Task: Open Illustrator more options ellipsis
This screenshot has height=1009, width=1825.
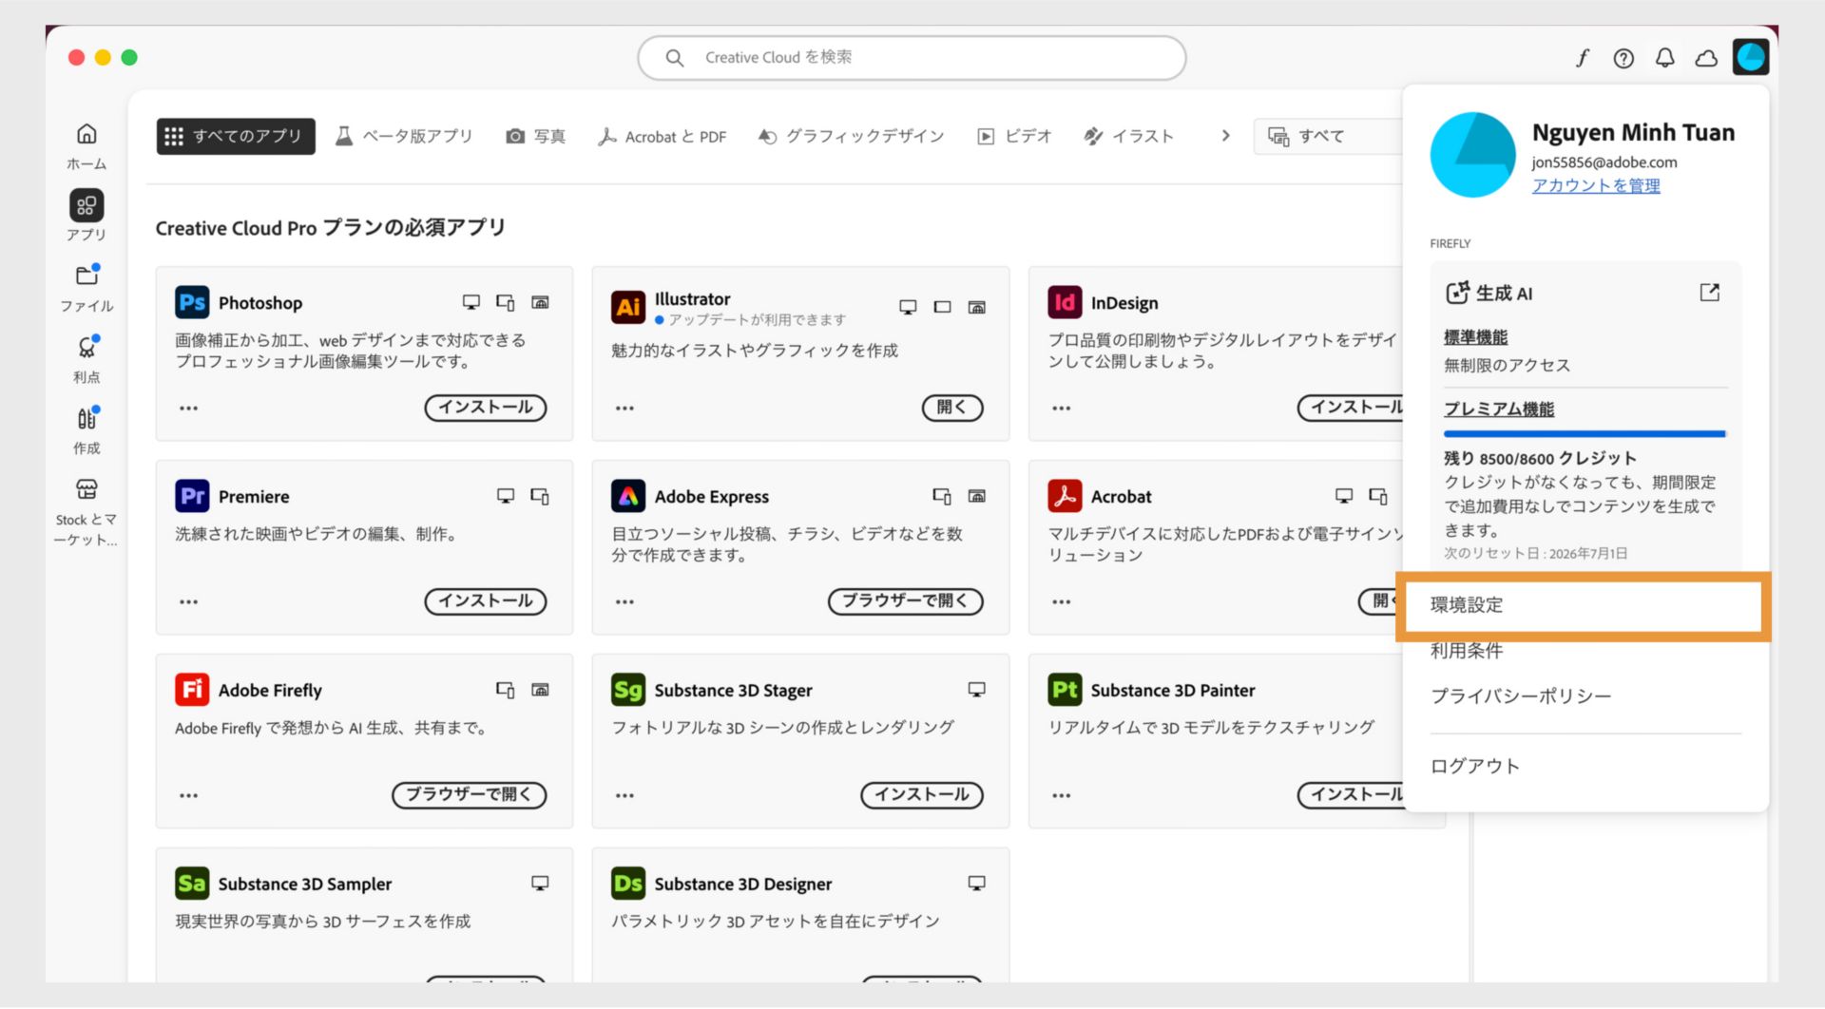Action: (x=624, y=409)
